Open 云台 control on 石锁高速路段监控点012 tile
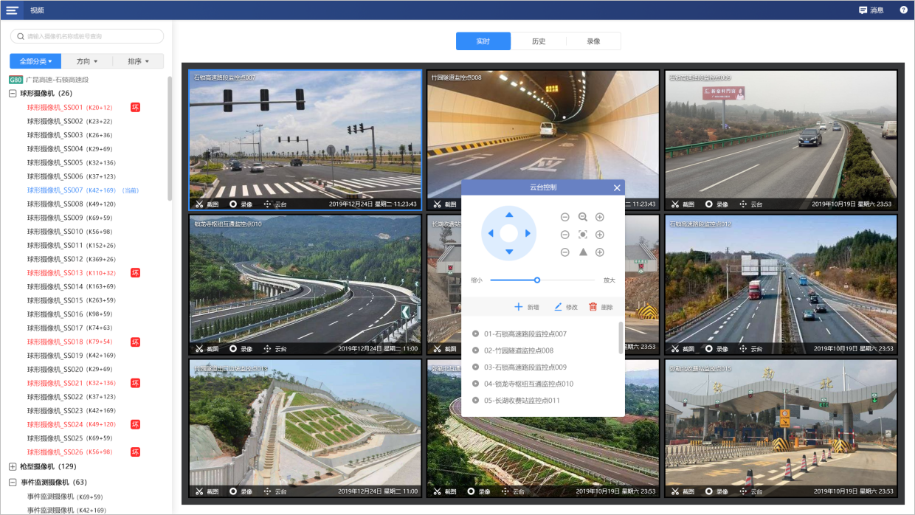 point(750,348)
